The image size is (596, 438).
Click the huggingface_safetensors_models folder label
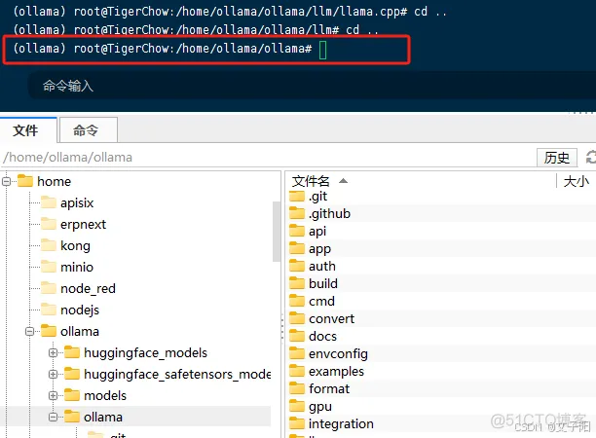[x=177, y=375]
